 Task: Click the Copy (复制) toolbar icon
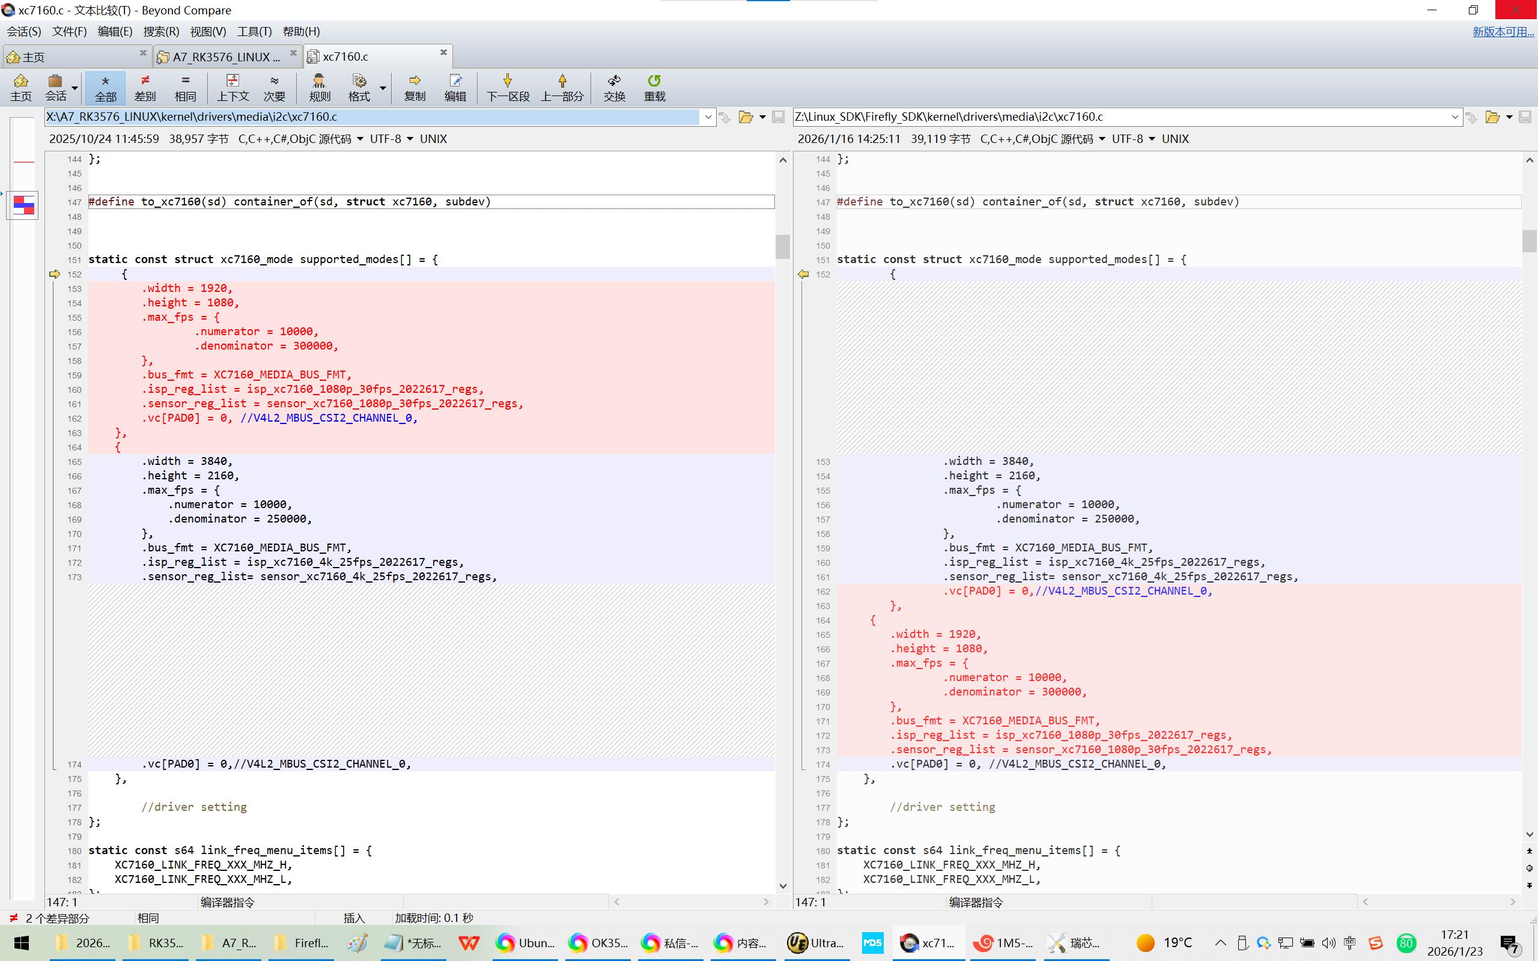click(415, 87)
